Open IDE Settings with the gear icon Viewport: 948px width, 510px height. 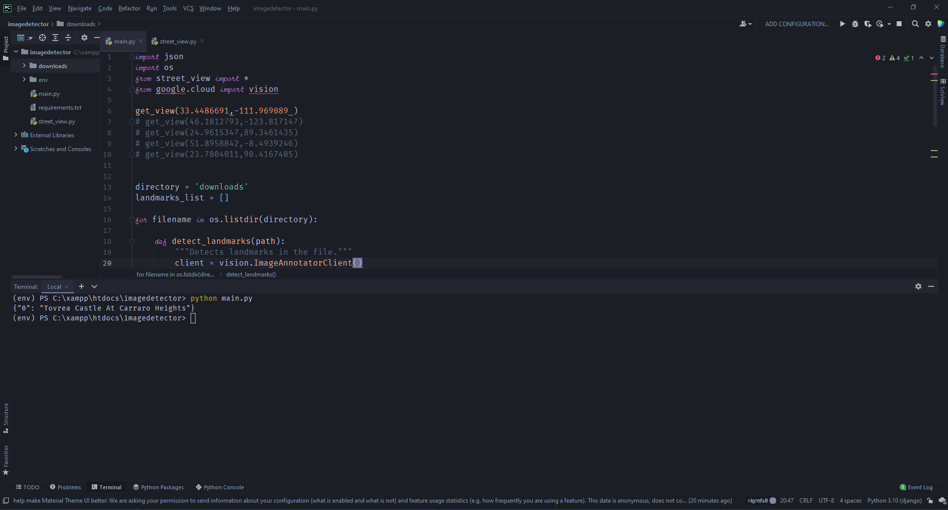[928, 24]
